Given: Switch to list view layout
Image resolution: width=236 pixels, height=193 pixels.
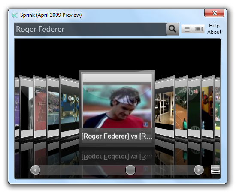Looking at the screenshot, I should [x=187, y=29].
